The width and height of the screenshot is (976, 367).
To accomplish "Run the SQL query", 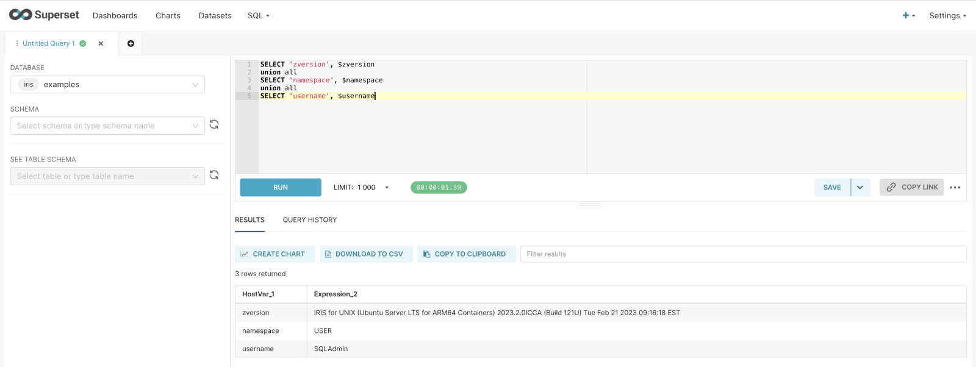I will (281, 187).
